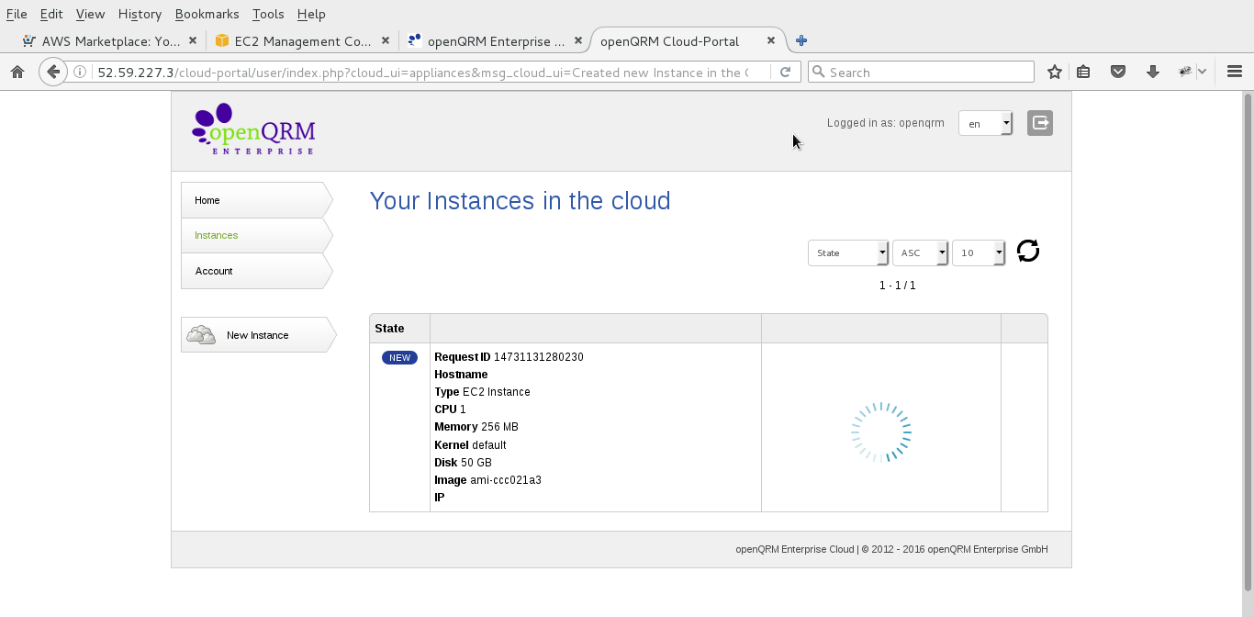The width and height of the screenshot is (1254, 617).
Task: Open the State sort field dropdown
Action: 848,252
